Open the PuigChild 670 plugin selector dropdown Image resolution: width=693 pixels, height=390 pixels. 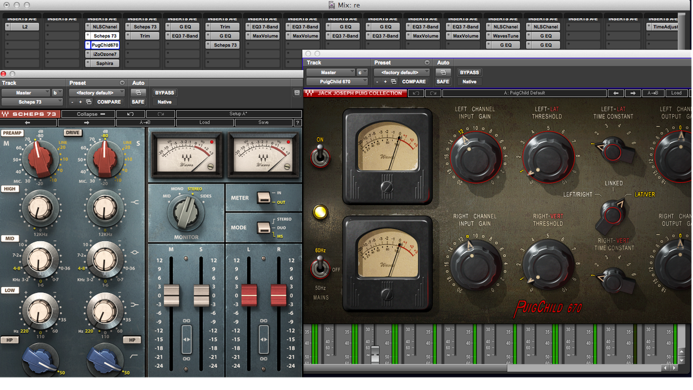tap(337, 82)
